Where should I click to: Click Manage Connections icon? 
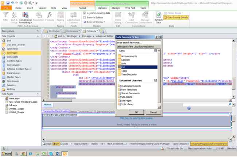[145, 18]
